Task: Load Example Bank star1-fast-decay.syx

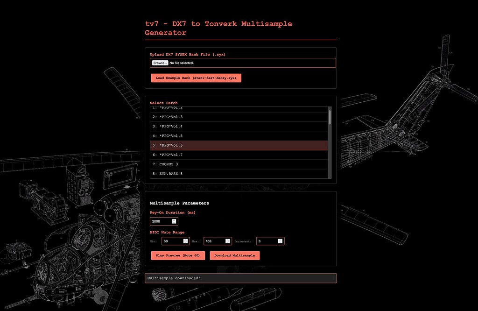Action: coord(196,78)
